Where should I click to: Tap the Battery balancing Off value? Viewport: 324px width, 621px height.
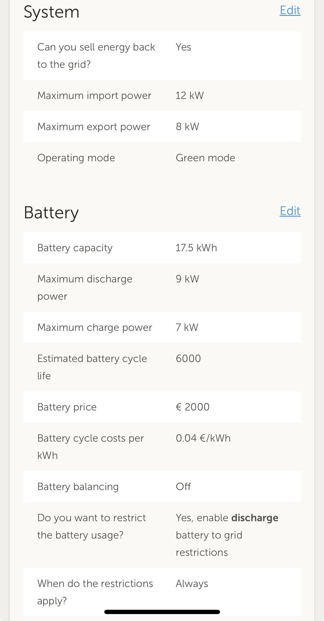coord(183,487)
